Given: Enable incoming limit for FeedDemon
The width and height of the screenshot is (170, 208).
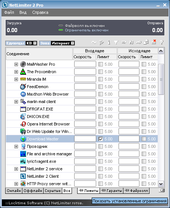Looking at the screenshot, I should tap(101, 87).
